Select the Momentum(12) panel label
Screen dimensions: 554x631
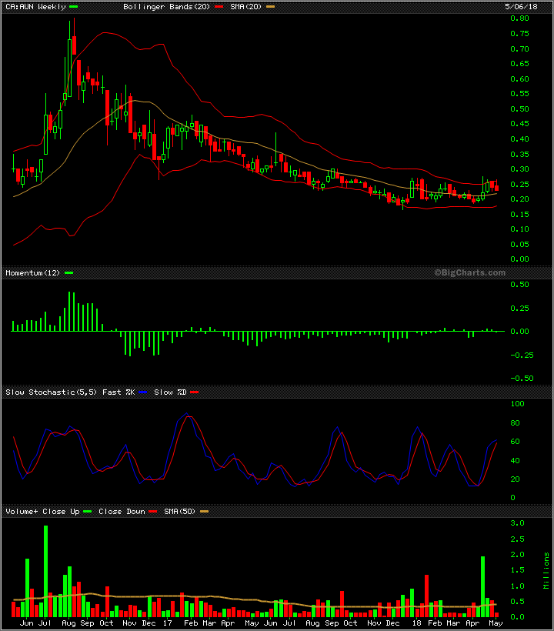click(x=32, y=273)
